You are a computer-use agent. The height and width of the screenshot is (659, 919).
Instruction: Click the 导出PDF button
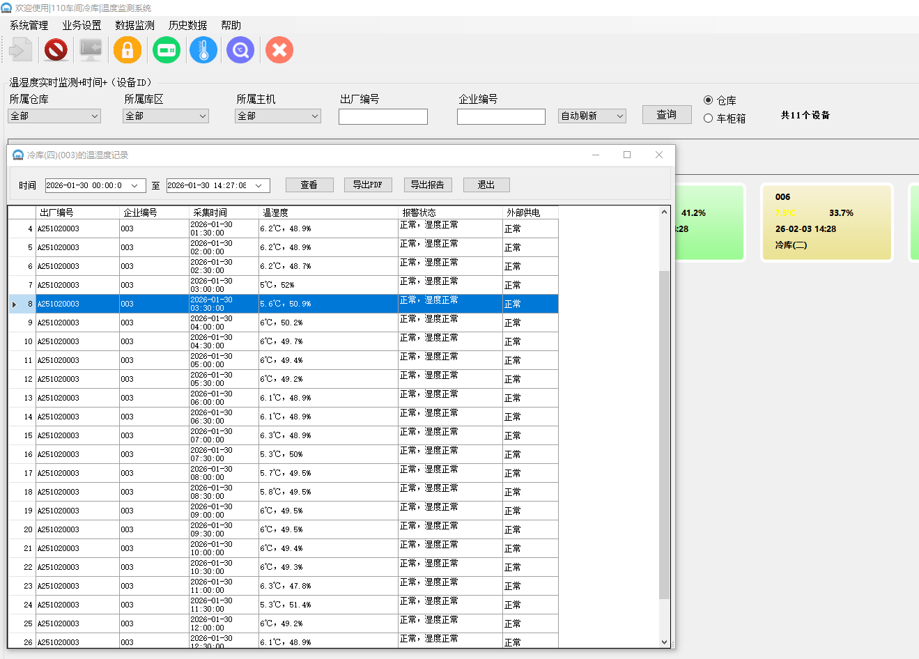tap(368, 185)
